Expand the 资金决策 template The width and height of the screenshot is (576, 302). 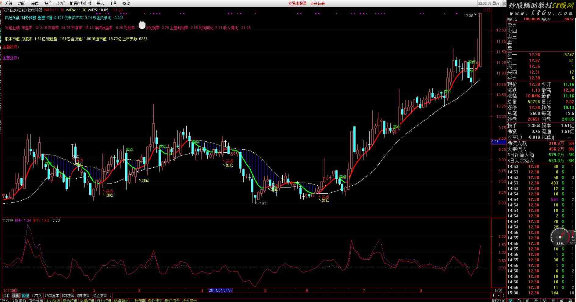[x=100, y=296]
